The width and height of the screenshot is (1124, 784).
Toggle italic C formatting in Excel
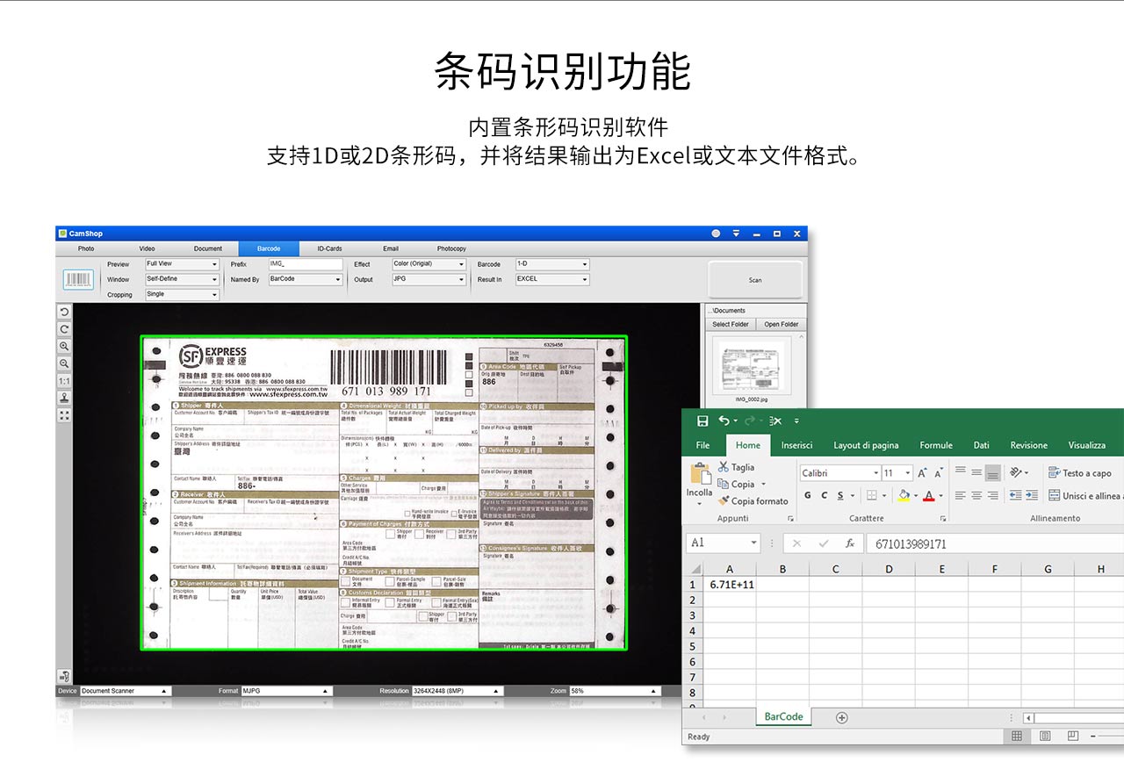pyautogui.click(x=824, y=496)
